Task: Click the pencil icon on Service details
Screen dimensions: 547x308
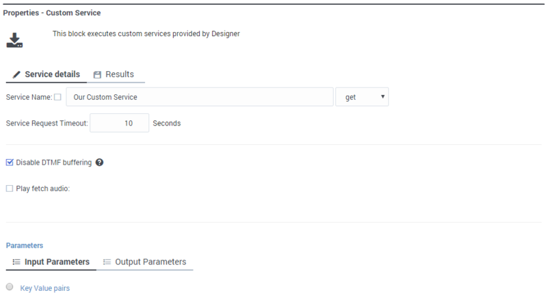Action: point(16,74)
